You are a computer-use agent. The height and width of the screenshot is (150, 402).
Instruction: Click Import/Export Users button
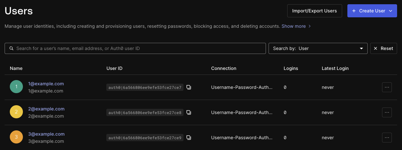pyautogui.click(x=314, y=11)
